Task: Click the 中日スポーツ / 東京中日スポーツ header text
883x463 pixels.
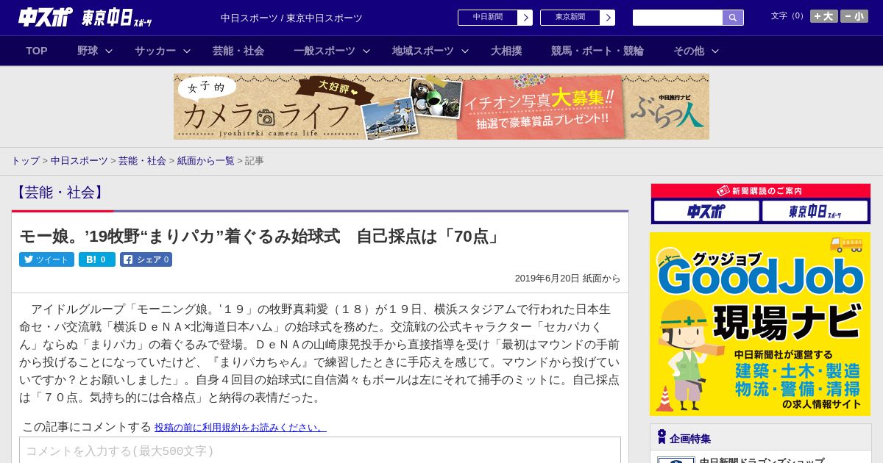Action: click(291, 18)
